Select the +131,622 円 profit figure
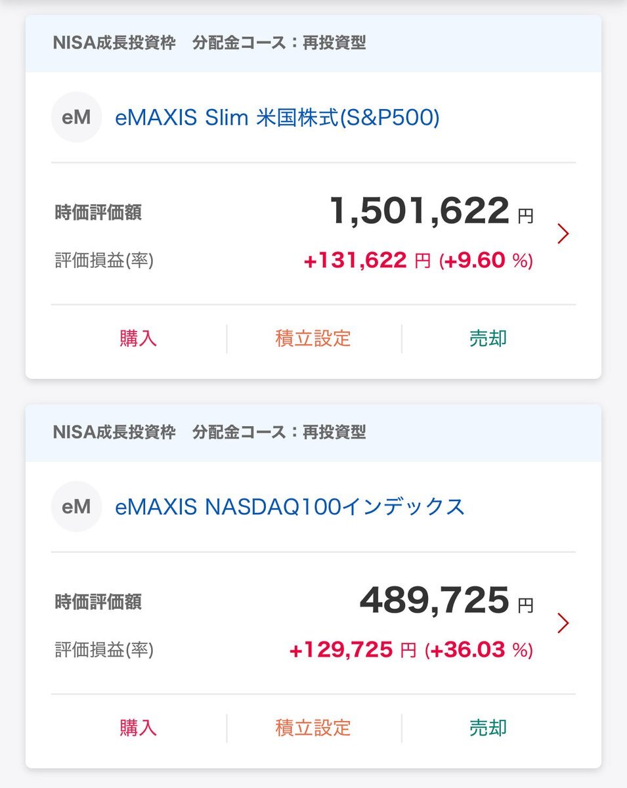627x788 pixels. (366, 261)
